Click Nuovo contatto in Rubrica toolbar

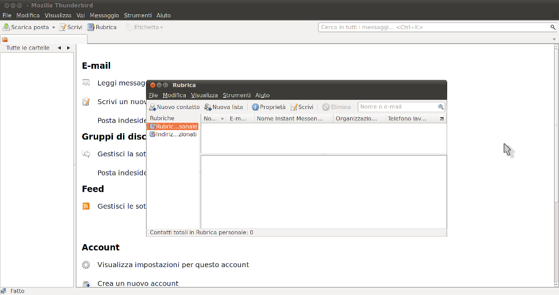[x=175, y=107]
